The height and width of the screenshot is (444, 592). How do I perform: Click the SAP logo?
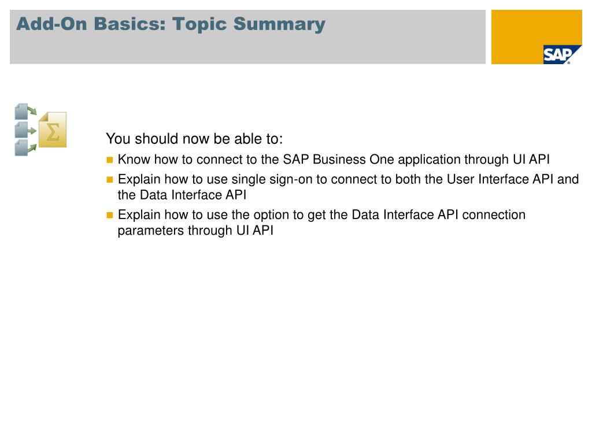[x=562, y=55]
